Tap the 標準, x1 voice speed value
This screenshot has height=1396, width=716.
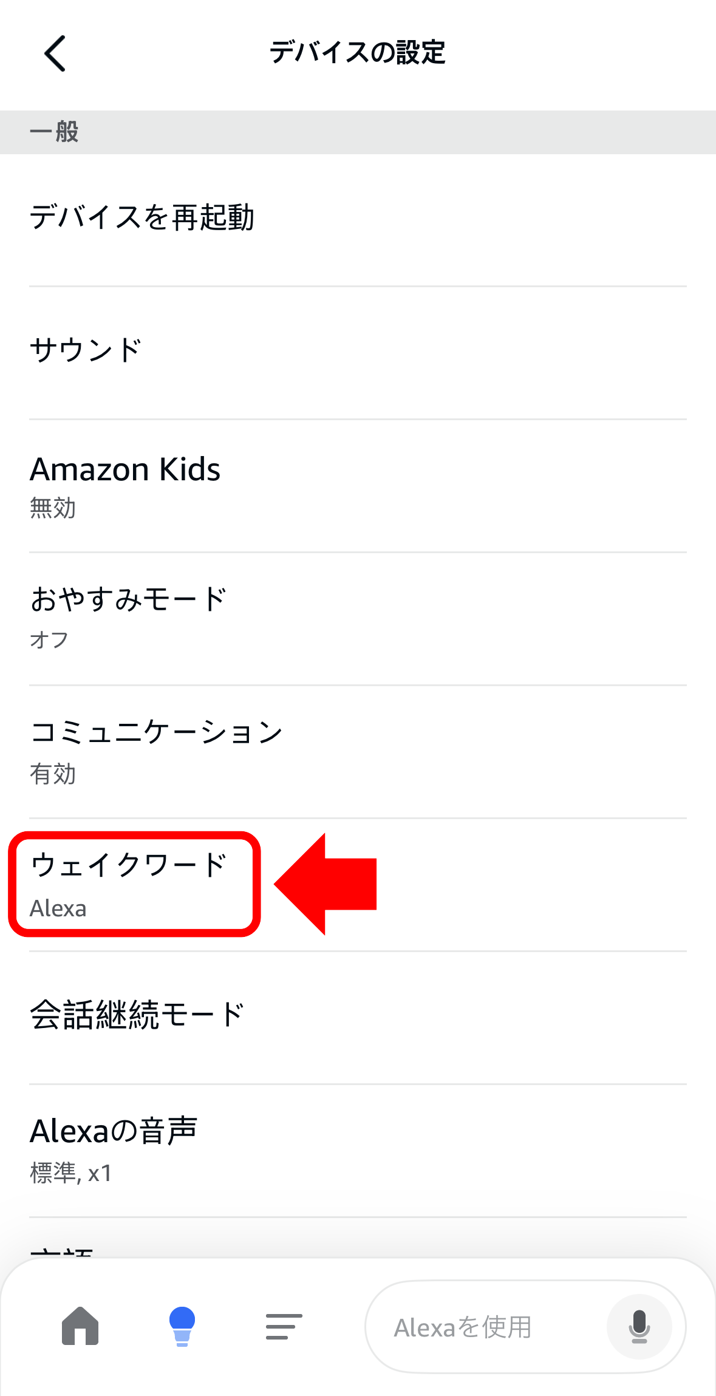point(71,1173)
